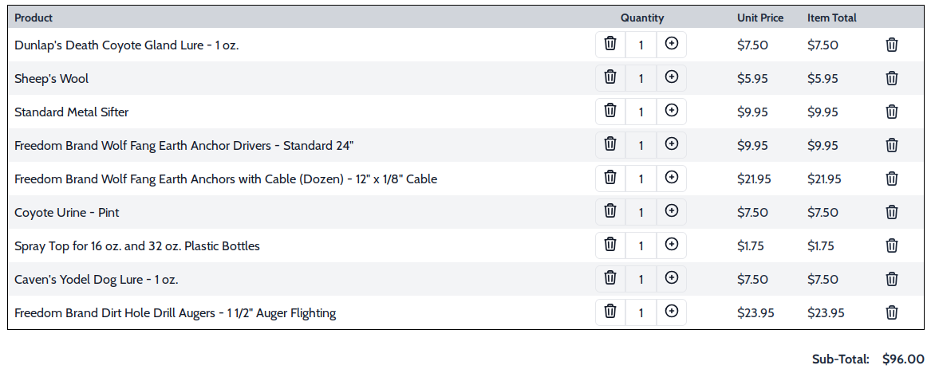The image size is (935, 373).
Task: Open Caven's Yodel Dog Lure product name
Action: click(96, 280)
